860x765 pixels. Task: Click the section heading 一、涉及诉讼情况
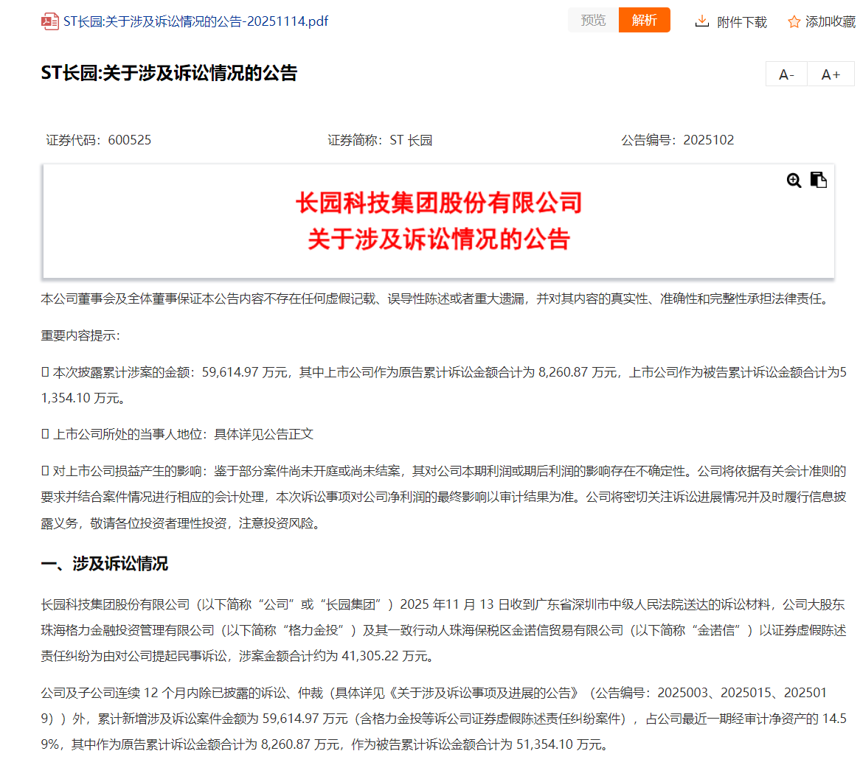105,563
